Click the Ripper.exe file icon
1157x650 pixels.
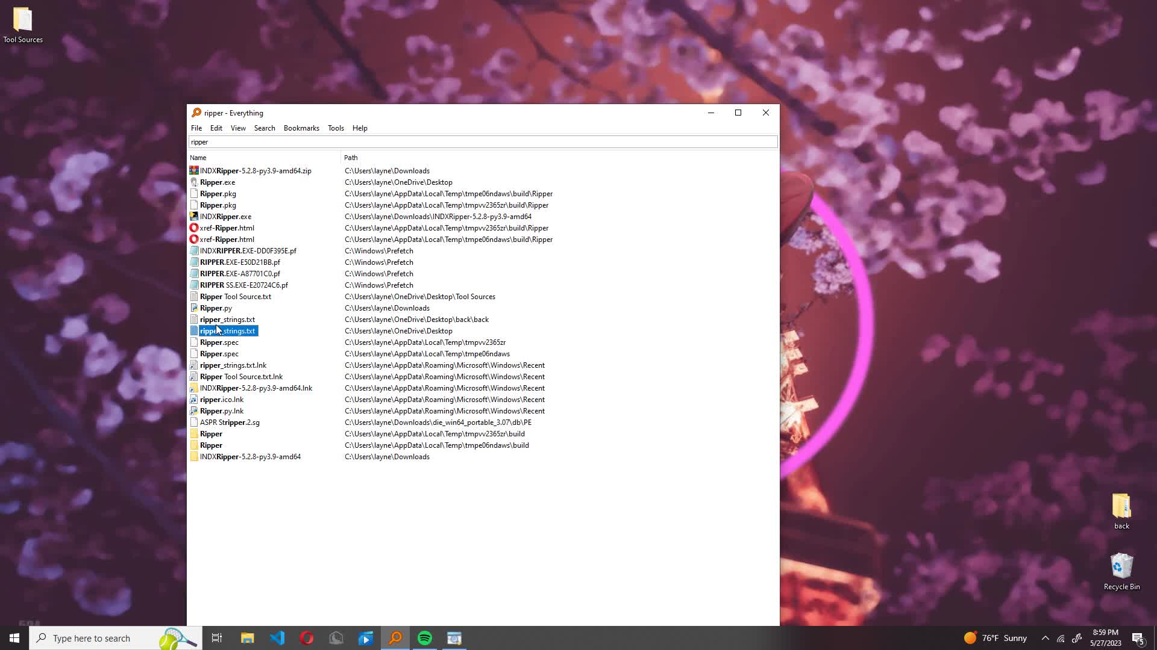pos(193,182)
